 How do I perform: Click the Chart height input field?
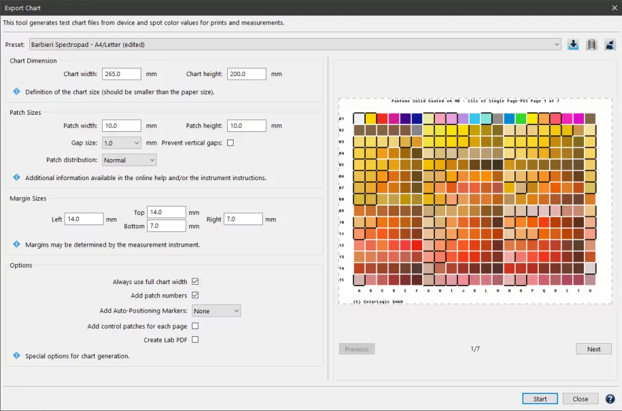(246, 74)
